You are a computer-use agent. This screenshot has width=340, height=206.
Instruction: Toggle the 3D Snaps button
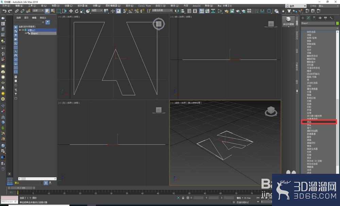pyautogui.click(x=125, y=11)
